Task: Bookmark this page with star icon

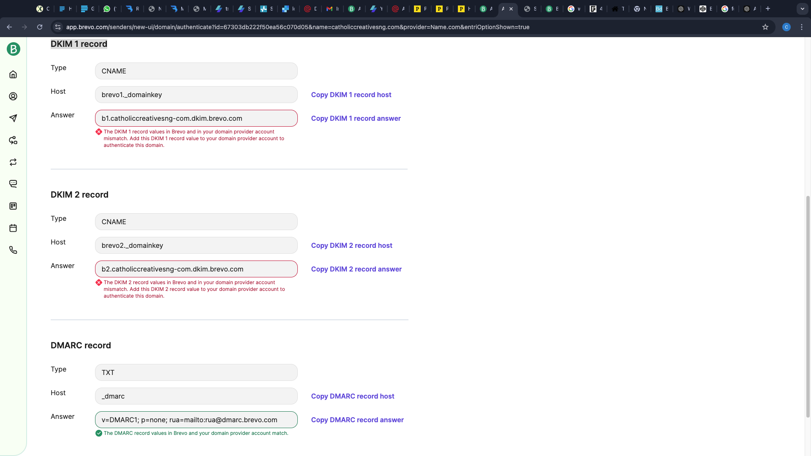Action: [x=765, y=27]
